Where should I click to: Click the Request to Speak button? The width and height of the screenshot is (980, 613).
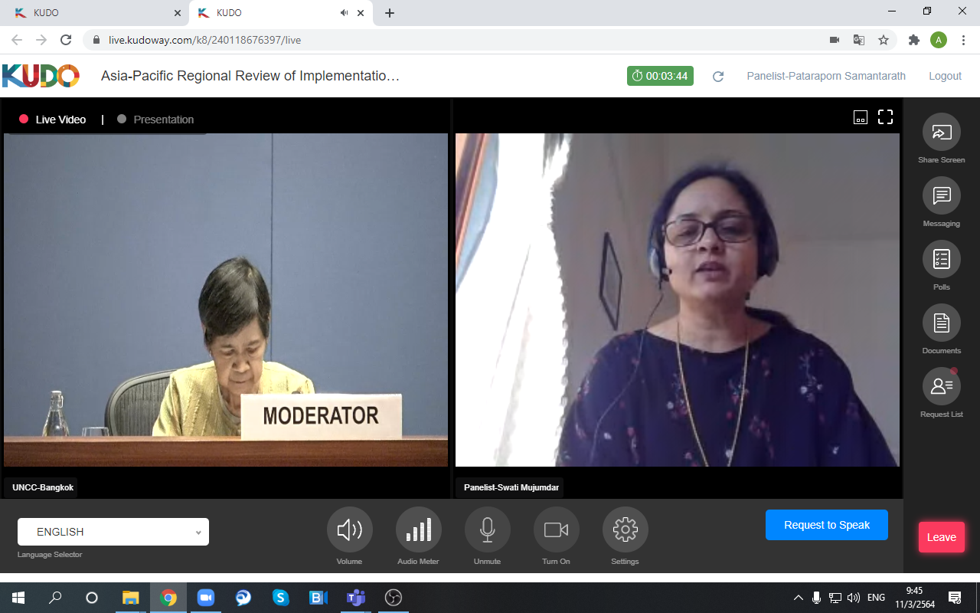(826, 525)
